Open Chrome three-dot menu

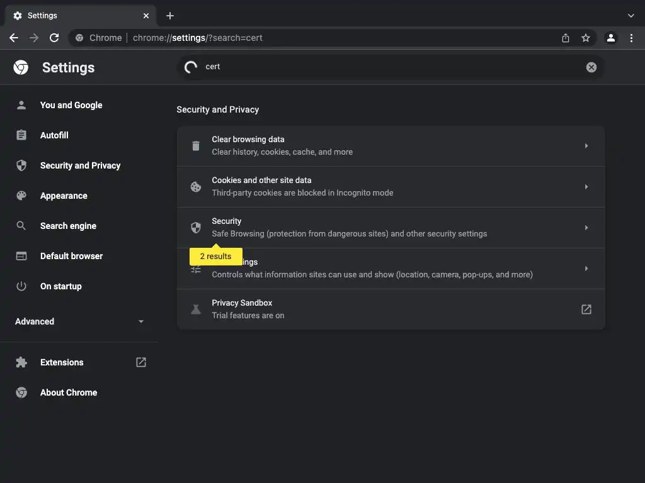(631, 38)
